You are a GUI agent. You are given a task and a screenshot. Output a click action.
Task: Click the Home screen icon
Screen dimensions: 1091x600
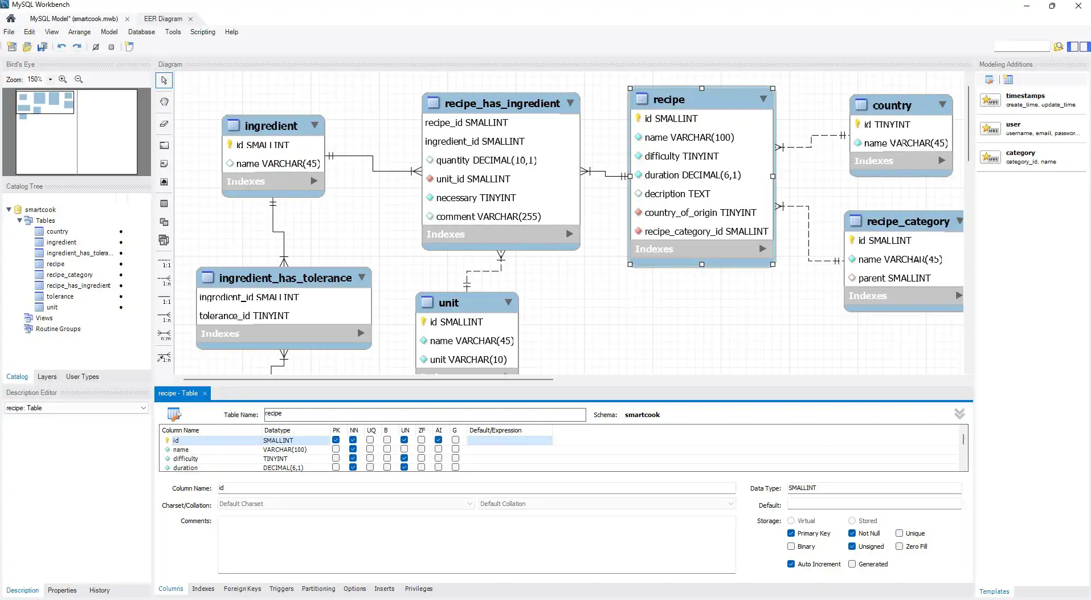coord(11,18)
